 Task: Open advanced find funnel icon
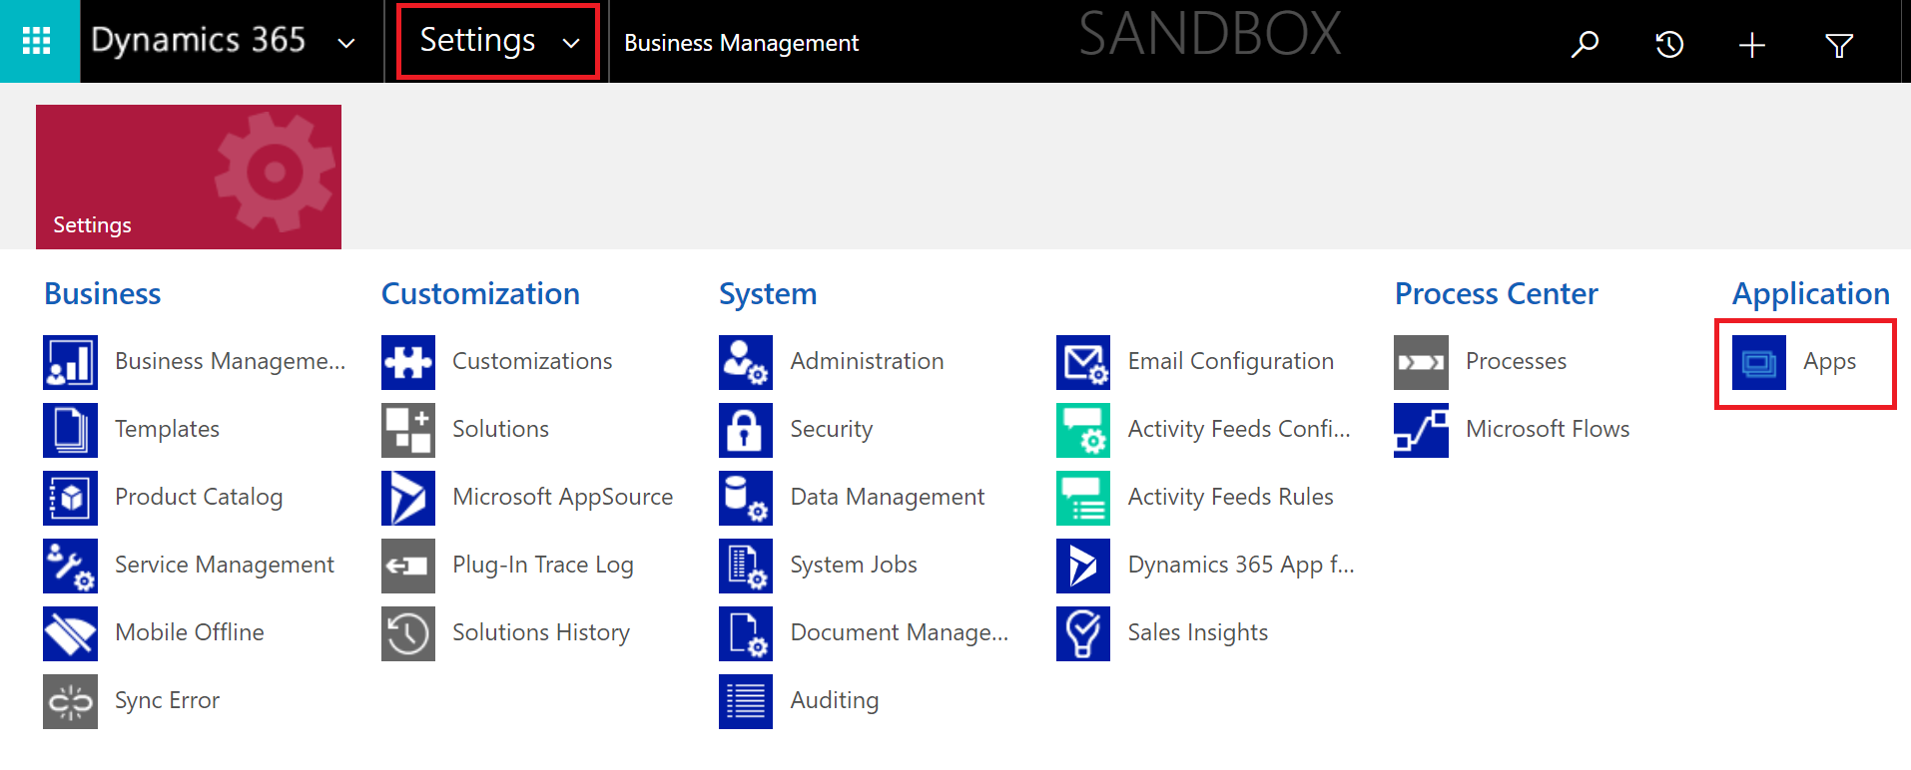1839,44
